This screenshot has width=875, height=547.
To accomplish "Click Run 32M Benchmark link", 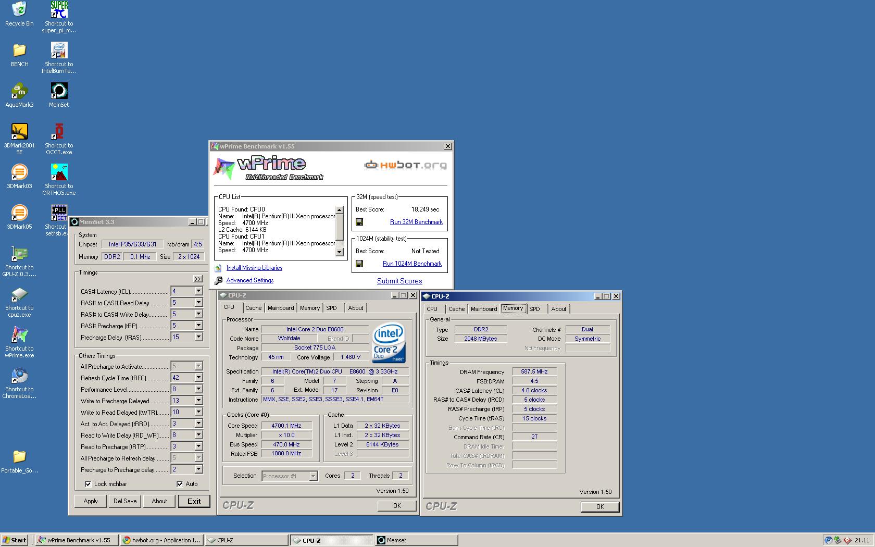I will pos(416,222).
